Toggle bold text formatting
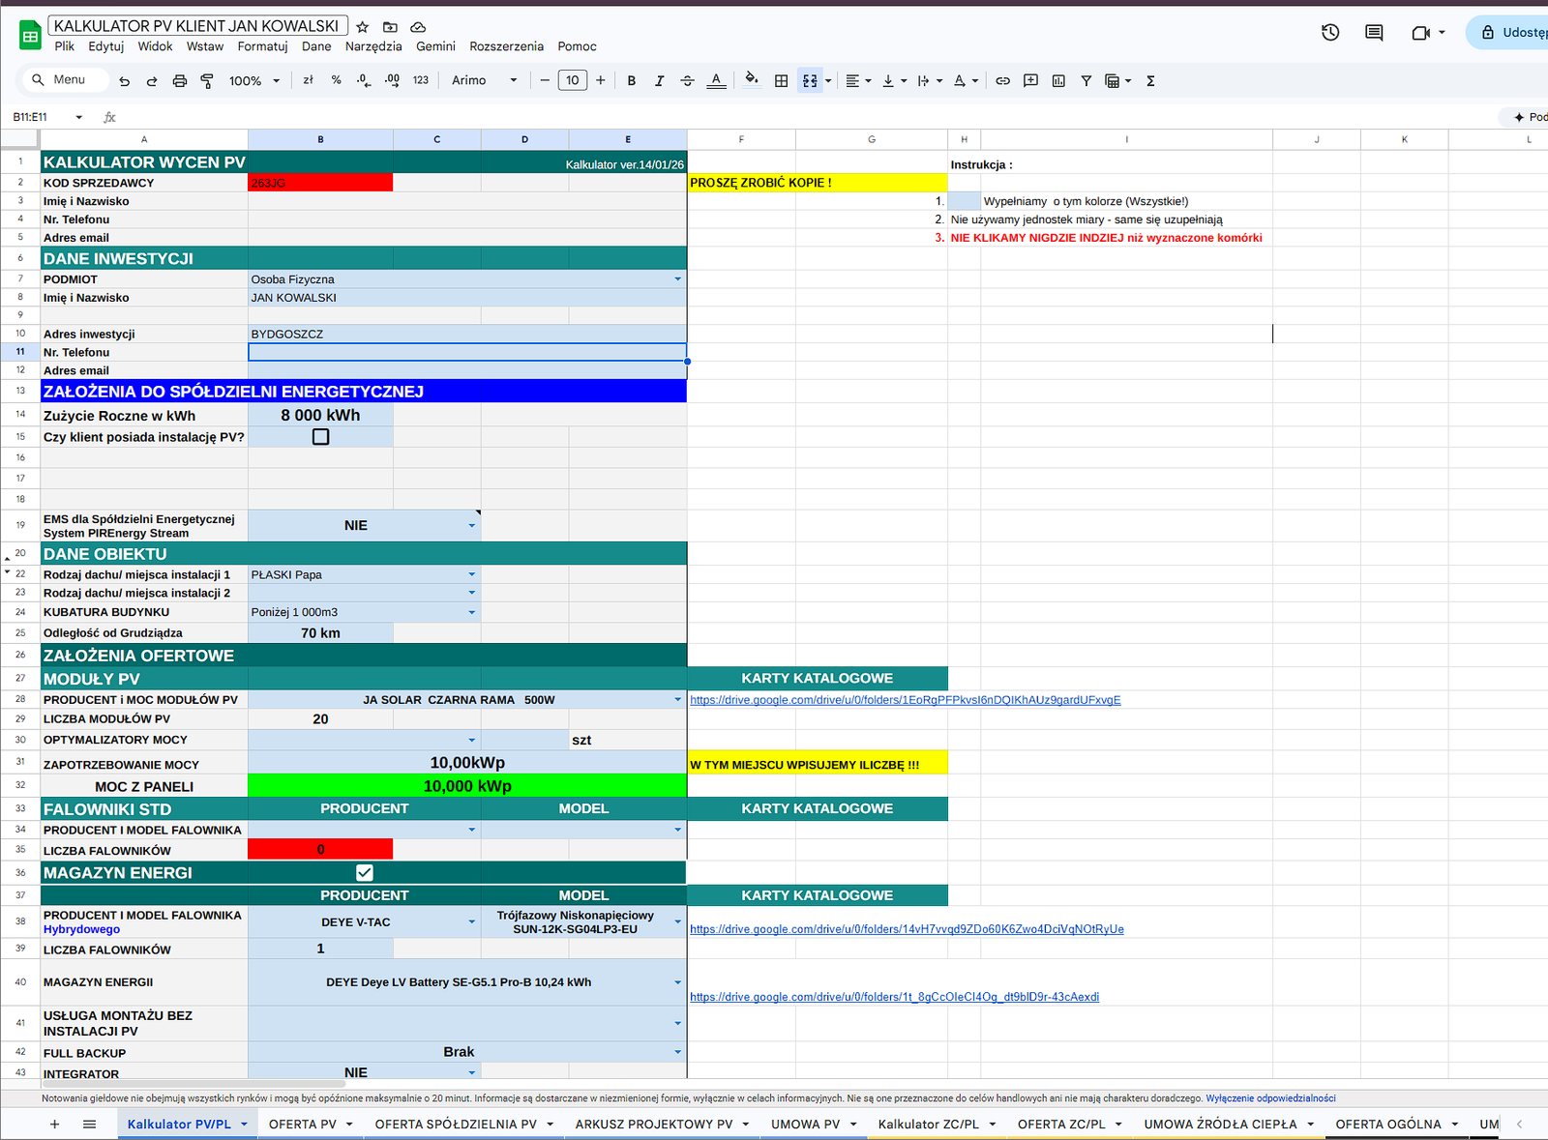 point(631,81)
